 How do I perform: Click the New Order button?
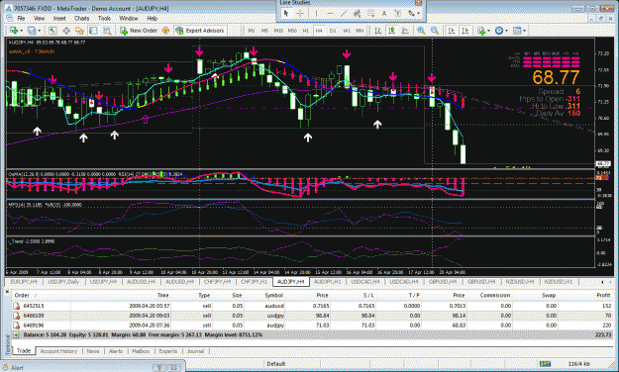click(x=139, y=31)
